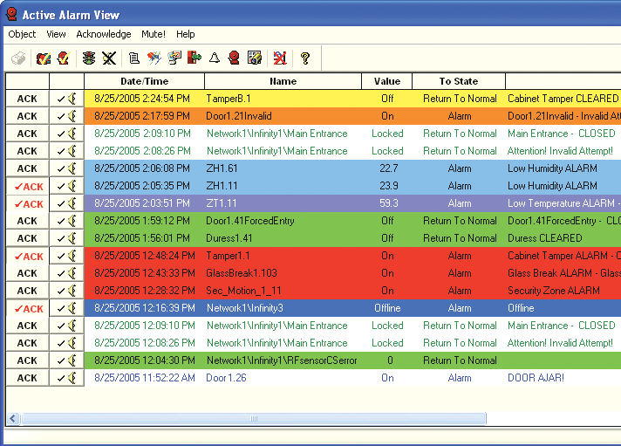
Task: Open the Acknowledge menu
Action: (104, 34)
